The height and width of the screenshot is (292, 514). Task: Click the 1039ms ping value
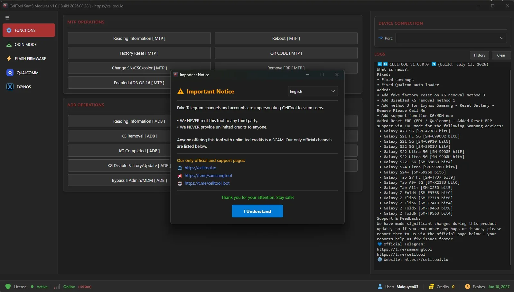click(85, 287)
